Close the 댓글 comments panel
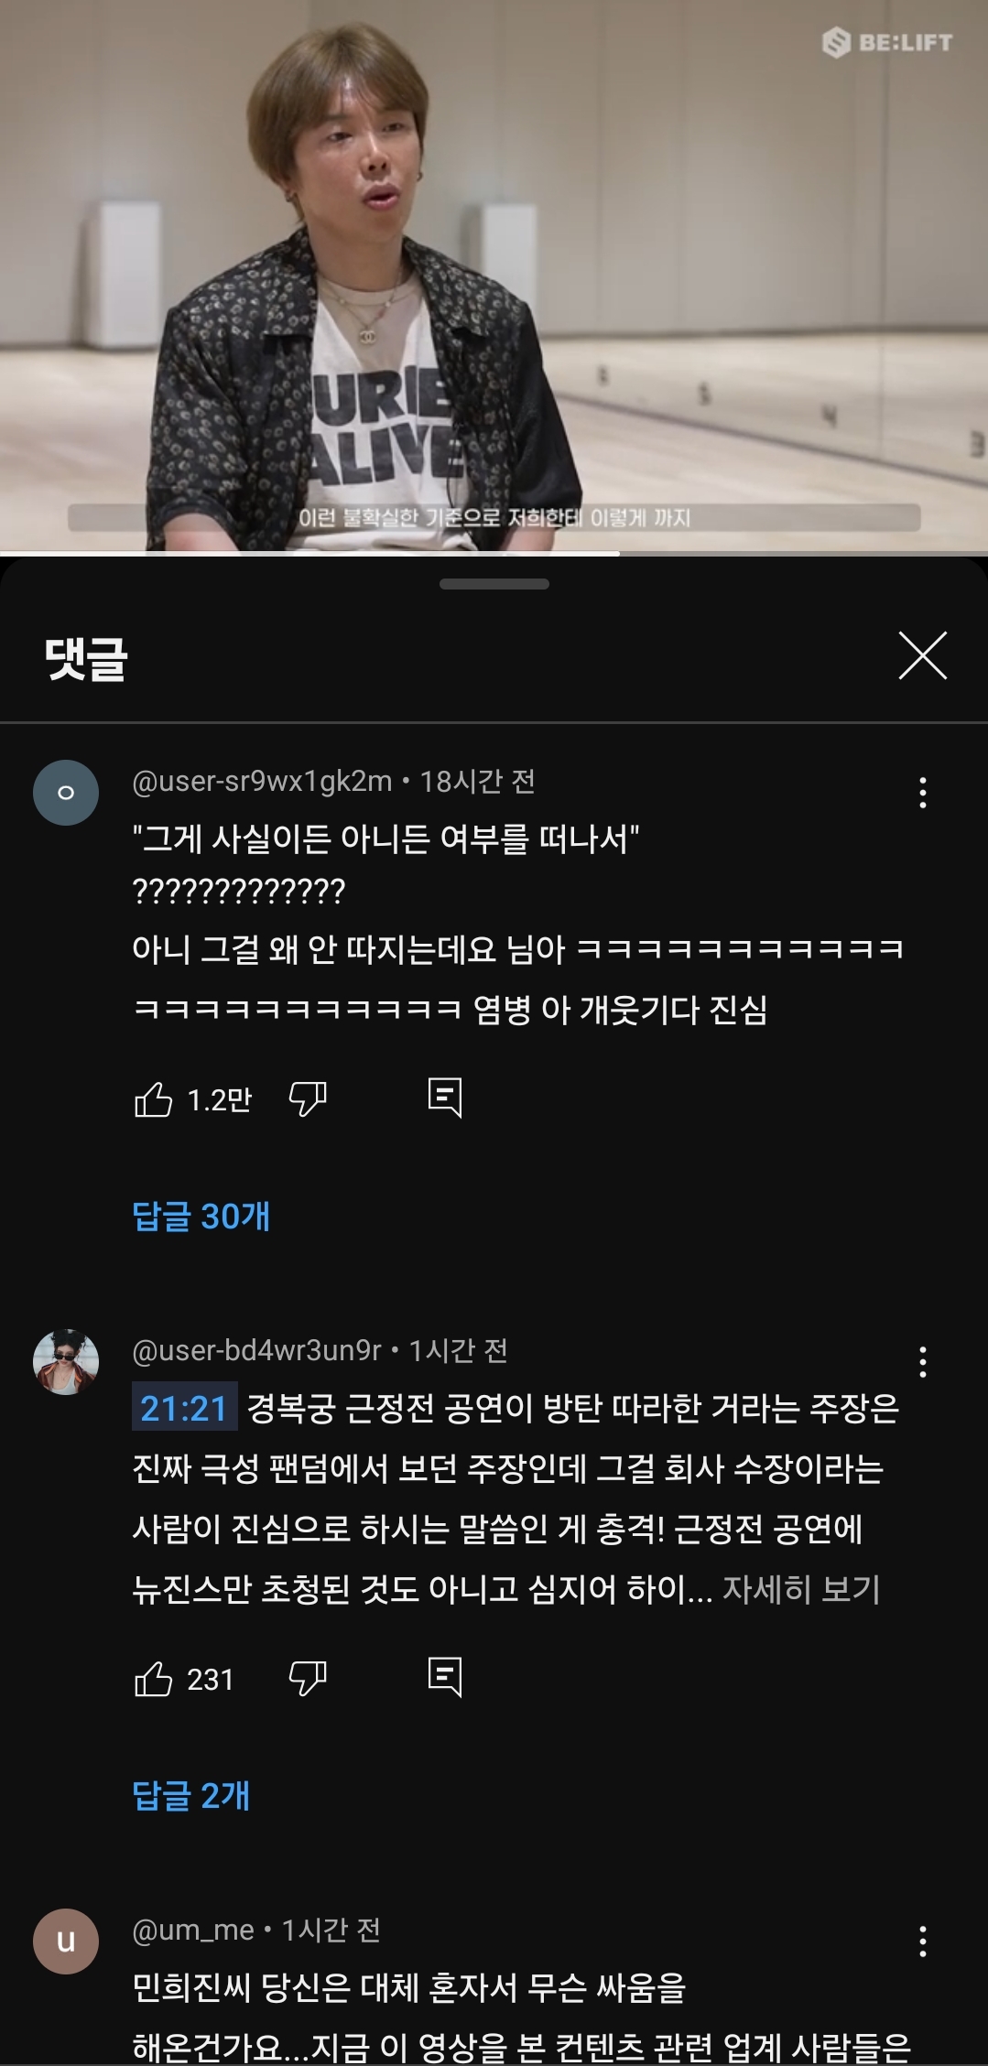The image size is (988, 2066). pos(922,655)
